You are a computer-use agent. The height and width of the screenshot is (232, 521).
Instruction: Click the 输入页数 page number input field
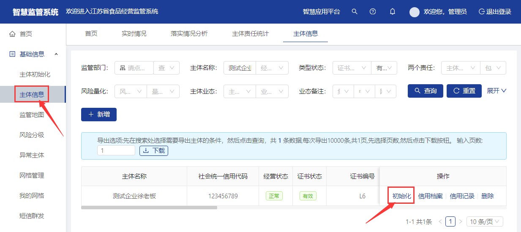point(116,151)
